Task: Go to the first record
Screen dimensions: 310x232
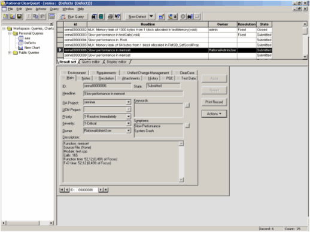Action: click(x=62, y=190)
